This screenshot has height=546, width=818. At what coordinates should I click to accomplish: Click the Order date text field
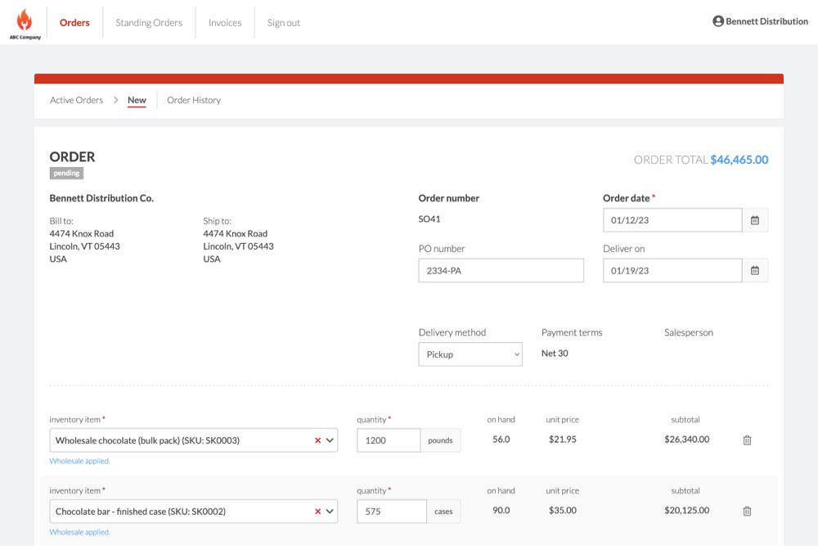(x=672, y=220)
